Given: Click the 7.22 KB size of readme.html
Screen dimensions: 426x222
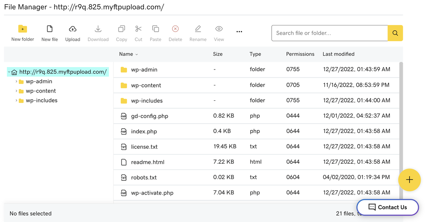Looking at the screenshot, I should pos(223,162).
